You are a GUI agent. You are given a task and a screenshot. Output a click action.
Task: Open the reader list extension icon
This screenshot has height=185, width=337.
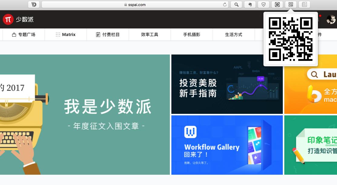pyautogui.click(x=304, y=5)
